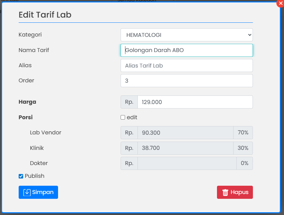Click the empty Dokter amount field
The width and height of the screenshot is (284, 215).
point(187,163)
